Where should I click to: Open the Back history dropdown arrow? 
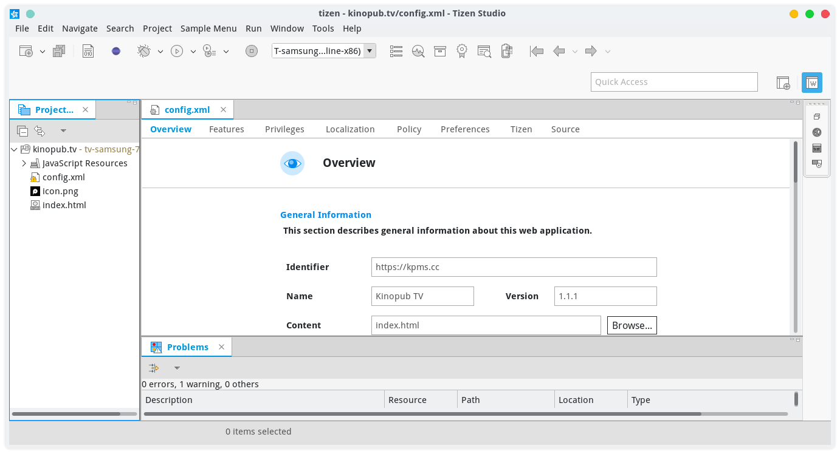pyautogui.click(x=575, y=52)
